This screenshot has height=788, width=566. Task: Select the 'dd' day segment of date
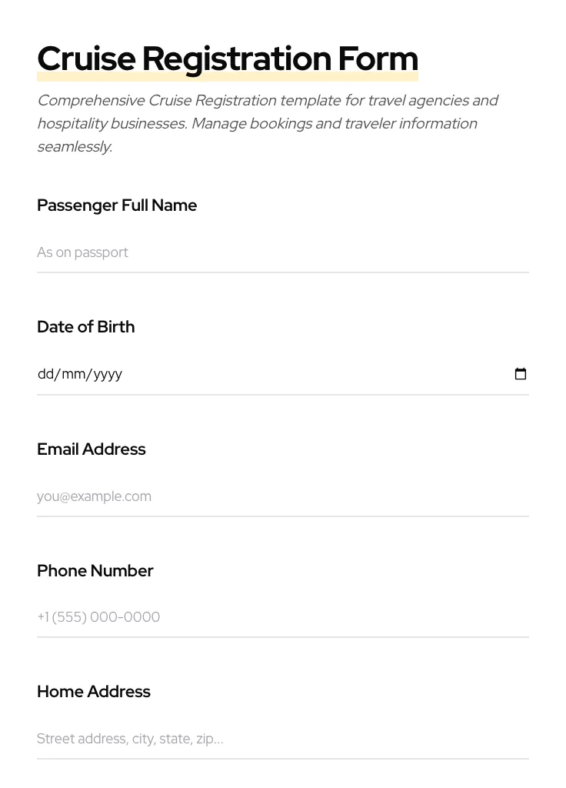pos(45,374)
